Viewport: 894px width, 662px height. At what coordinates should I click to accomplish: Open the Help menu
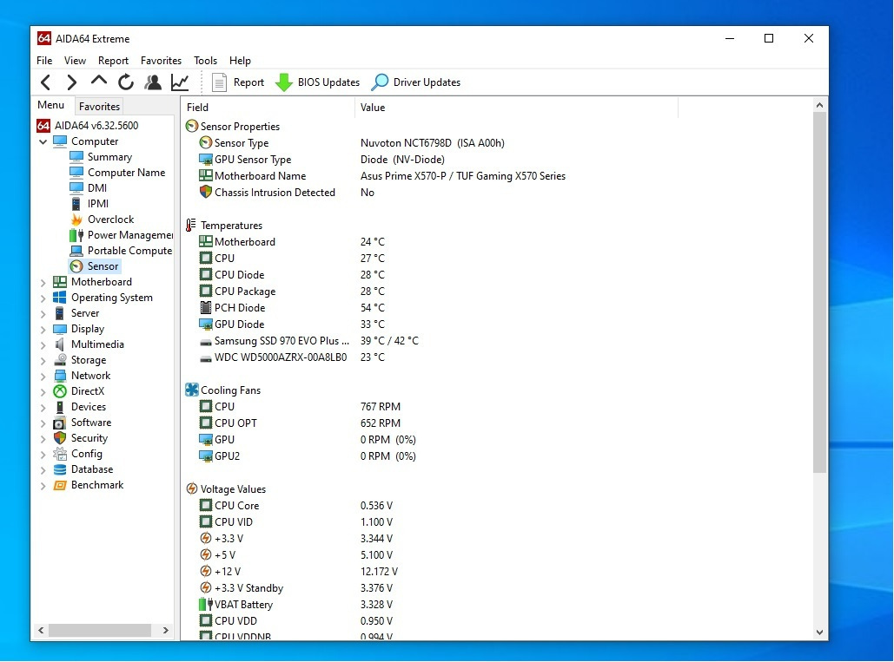click(240, 61)
